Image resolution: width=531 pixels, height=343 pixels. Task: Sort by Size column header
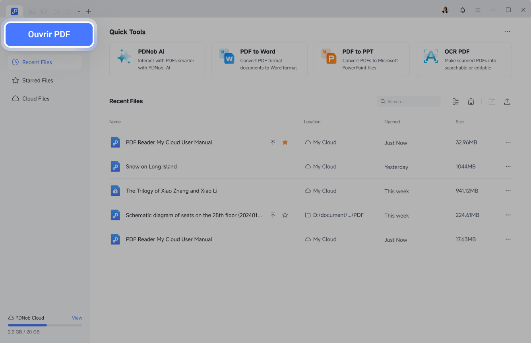click(x=460, y=122)
